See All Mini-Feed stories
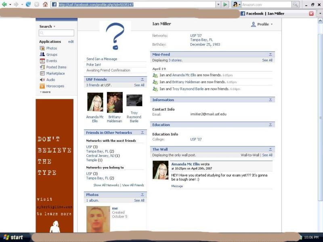 [x=267, y=60]
